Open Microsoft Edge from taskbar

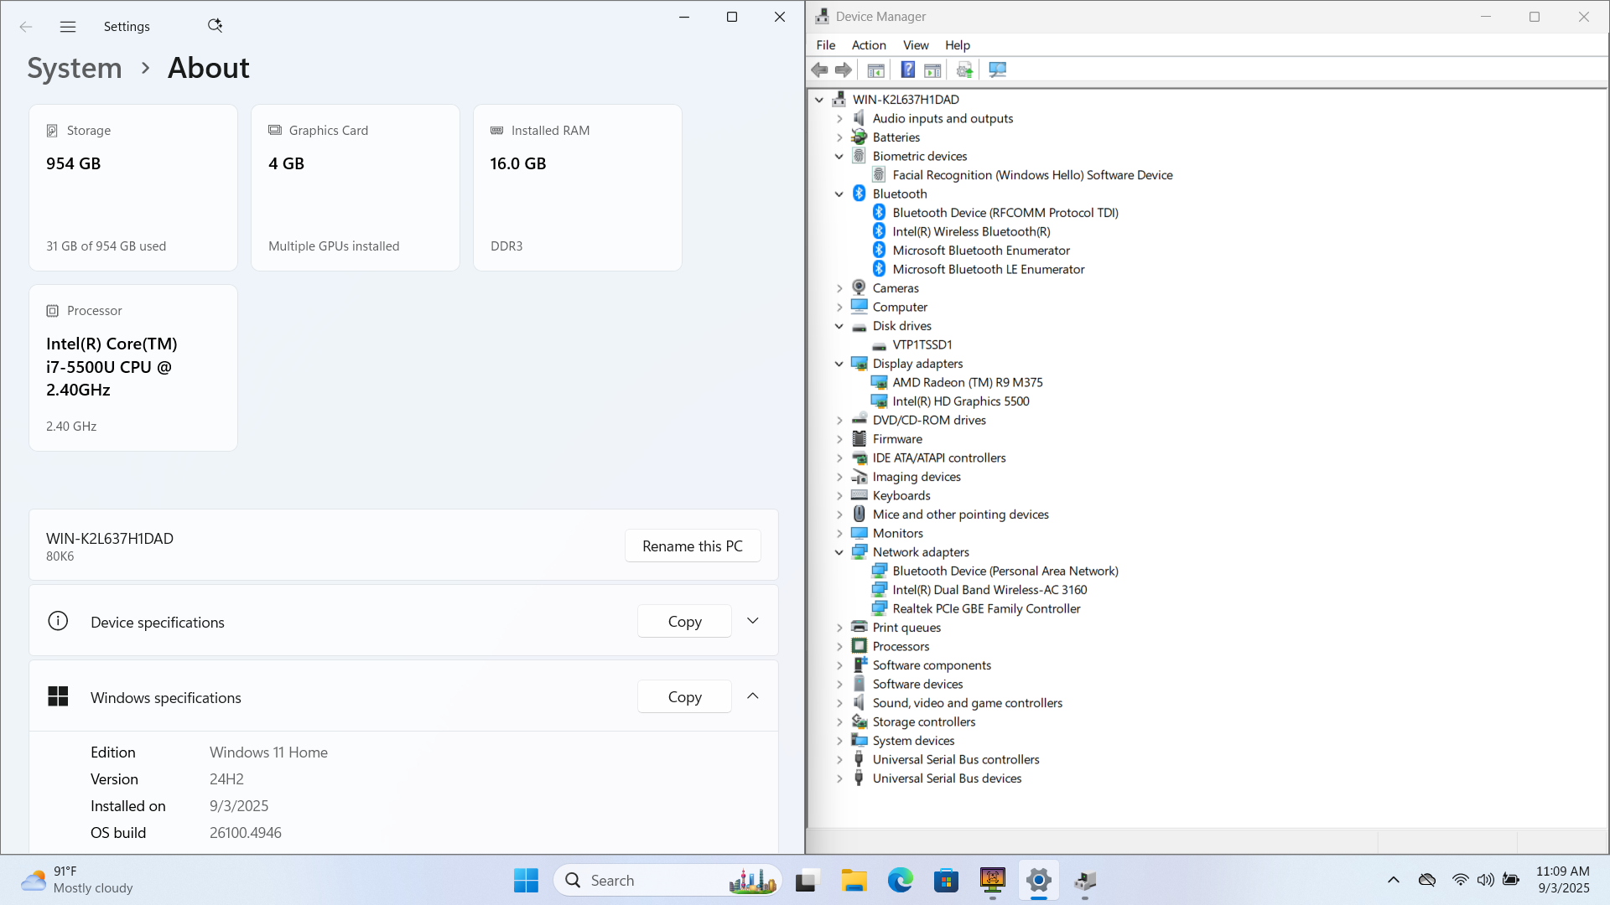[x=900, y=881]
